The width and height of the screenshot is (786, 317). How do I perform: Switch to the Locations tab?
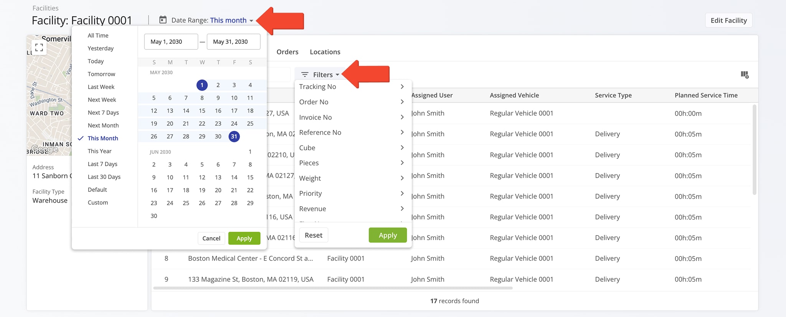coord(325,52)
